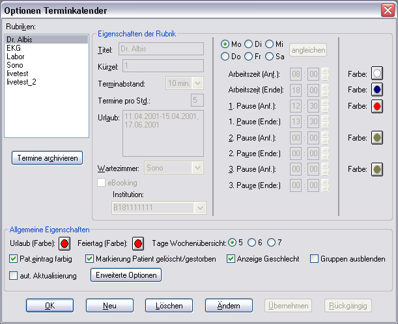Click the Löschen button
Image resolution: width=398 pixels, height=324 pixels.
[169, 306]
